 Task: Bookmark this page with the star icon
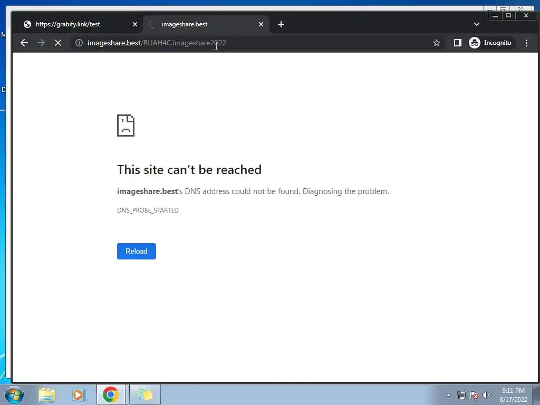pyautogui.click(x=436, y=43)
